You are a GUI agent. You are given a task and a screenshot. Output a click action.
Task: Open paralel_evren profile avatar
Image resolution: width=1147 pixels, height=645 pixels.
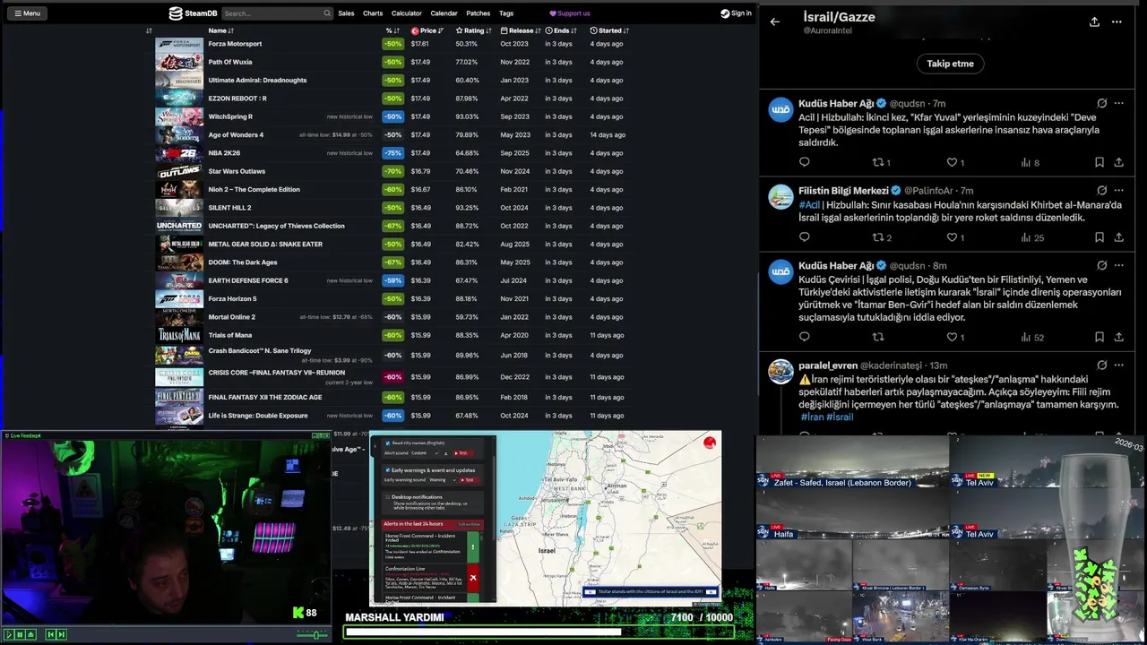click(781, 371)
